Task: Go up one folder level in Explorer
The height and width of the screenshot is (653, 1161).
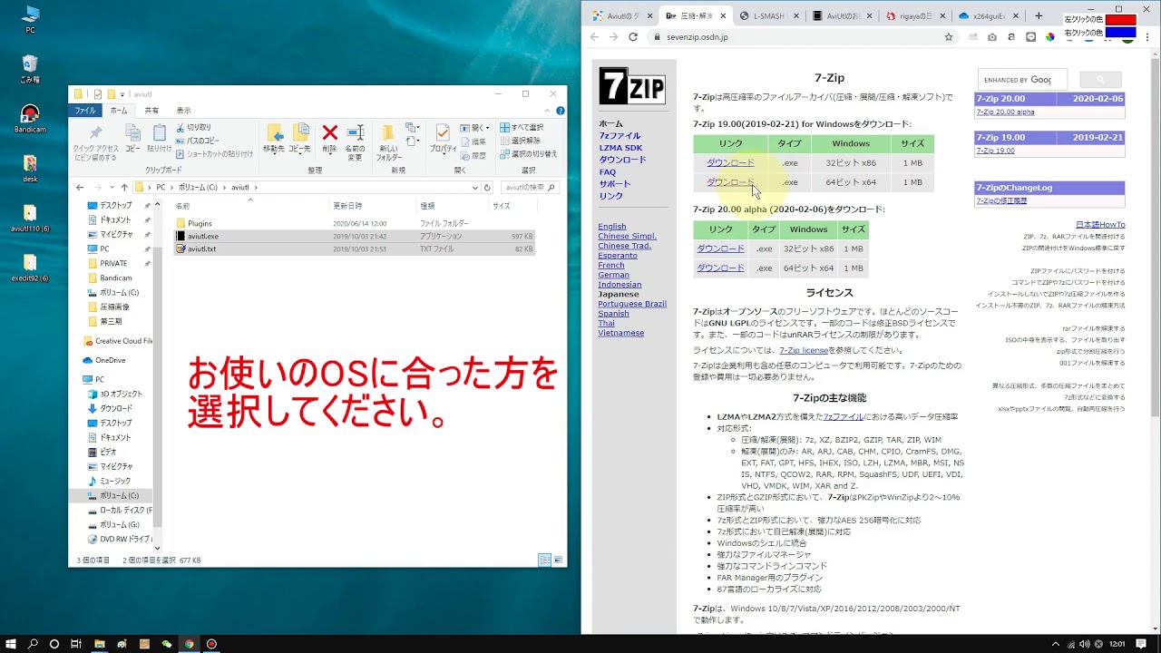Action: [124, 188]
